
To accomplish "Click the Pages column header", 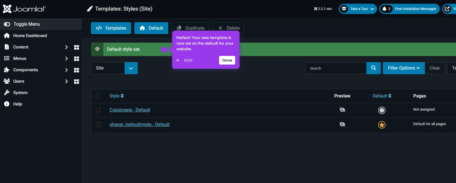I will click(x=420, y=96).
